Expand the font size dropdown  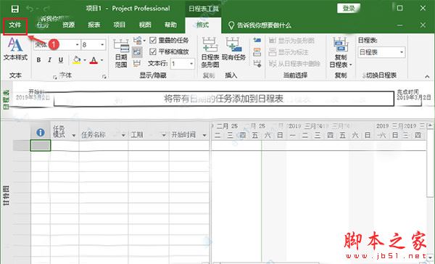click(x=102, y=45)
